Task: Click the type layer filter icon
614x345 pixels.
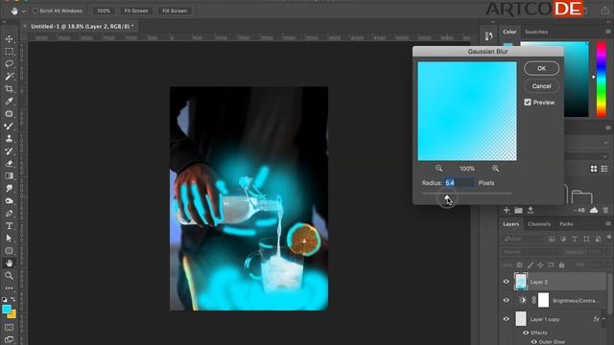Action: coord(575,239)
